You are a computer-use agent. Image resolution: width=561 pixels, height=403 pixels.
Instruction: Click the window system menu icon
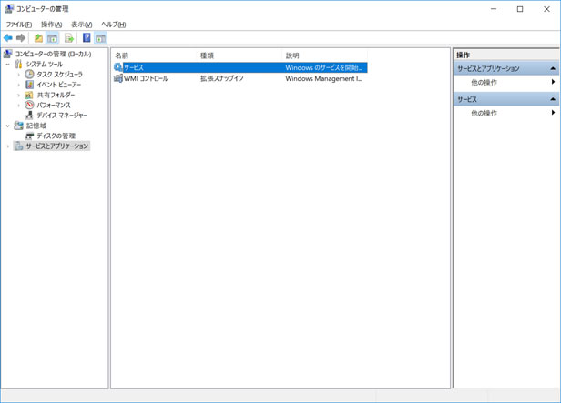point(9,9)
